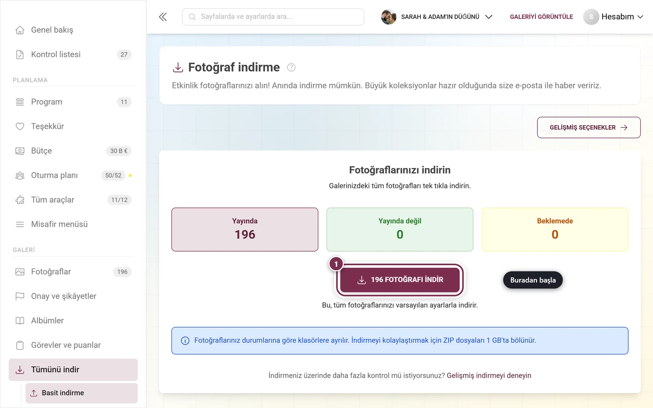
Task: Collapse the sidebar with the double-chevron icon
Action: (163, 17)
